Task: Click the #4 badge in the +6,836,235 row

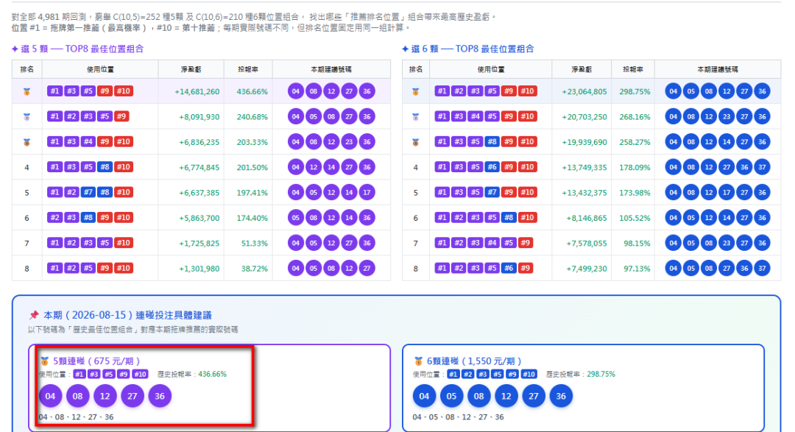Action: coord(88,141)
